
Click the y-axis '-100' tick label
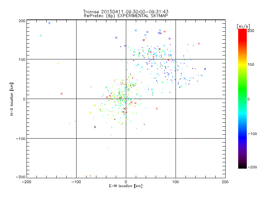pos(21,139)
